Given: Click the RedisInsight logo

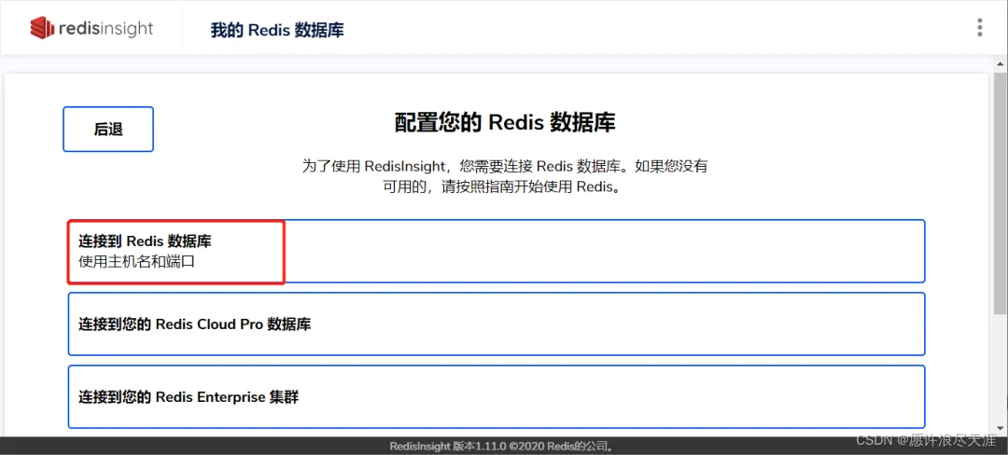Looking at the screenshot, I should tap(91, 28).
